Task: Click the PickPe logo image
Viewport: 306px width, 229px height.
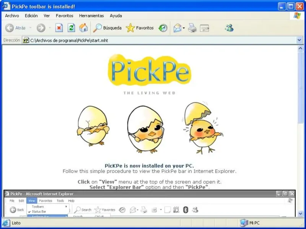Action: (x=149, y=70)
